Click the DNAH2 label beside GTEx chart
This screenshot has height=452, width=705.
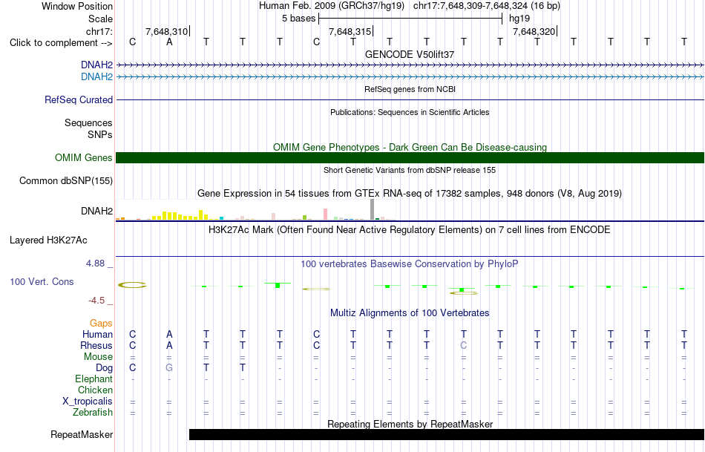coord(96,211)
